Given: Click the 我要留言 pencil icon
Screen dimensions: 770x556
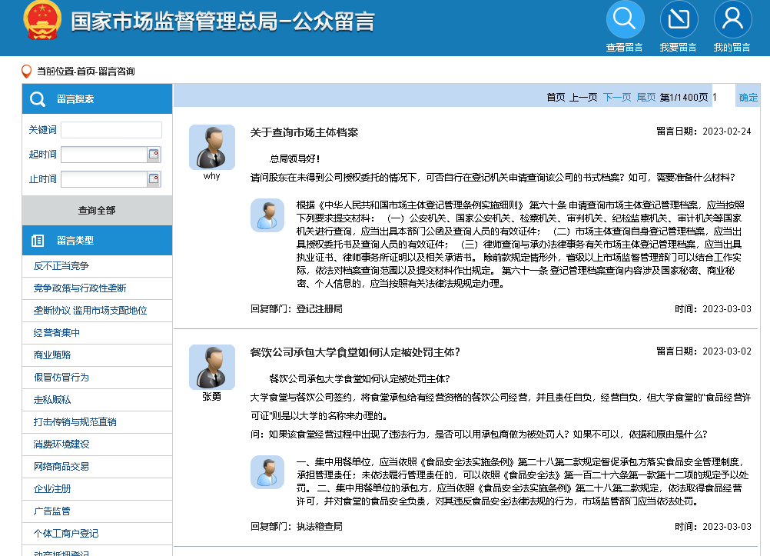Looking at the screenshot, I should coord(679,20).
